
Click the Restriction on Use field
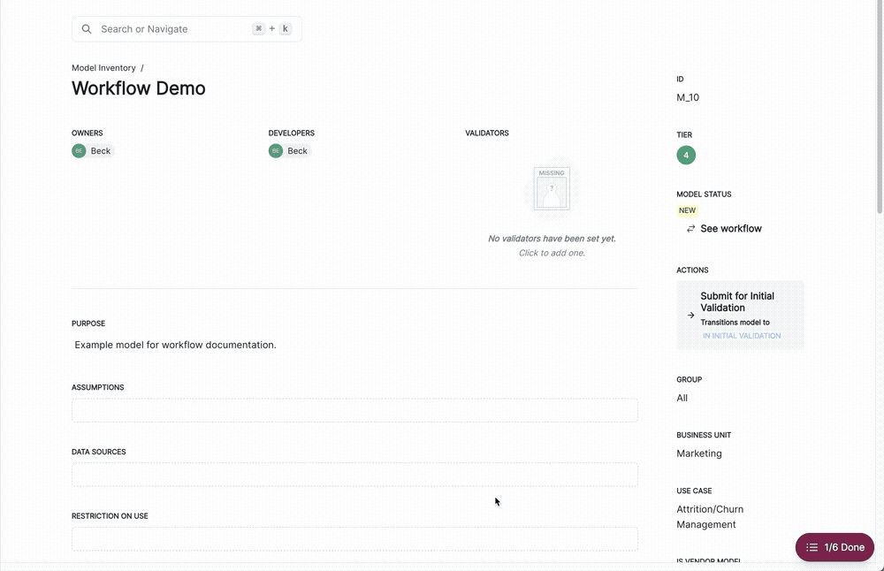[x=354, y=538]
